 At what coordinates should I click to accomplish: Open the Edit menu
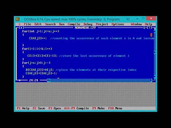tap(38, 24)
